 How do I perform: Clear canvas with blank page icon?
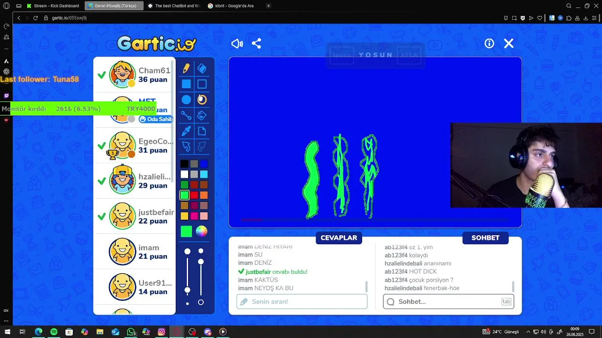[x=202, y=131]
